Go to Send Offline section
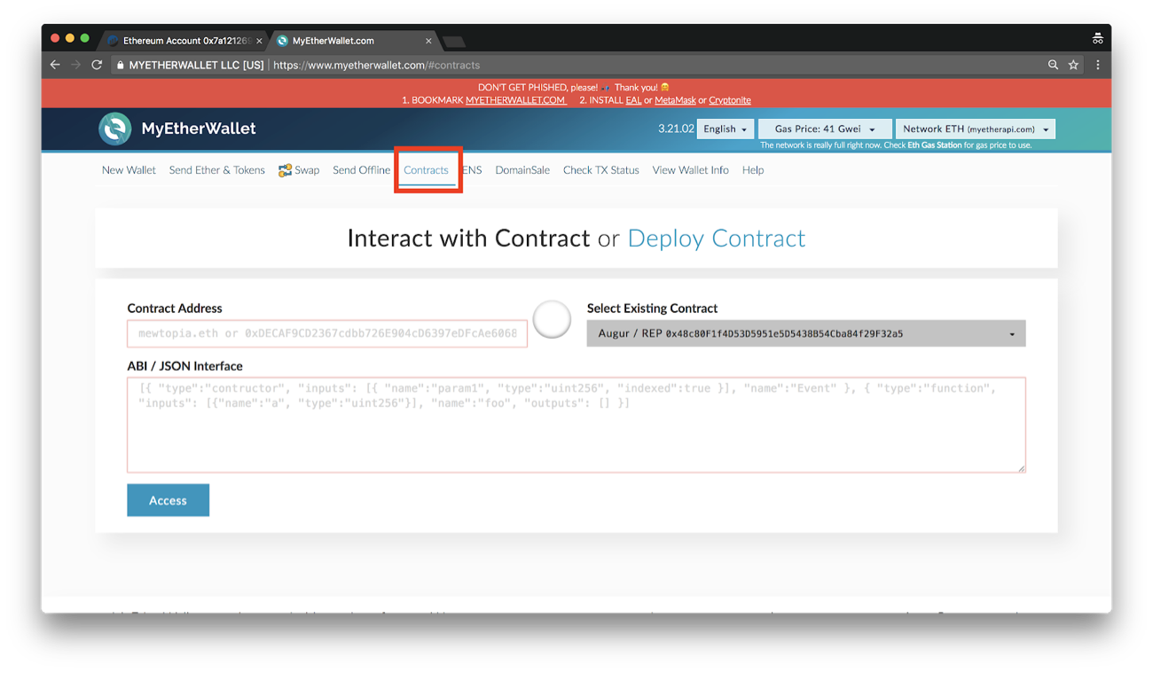The image size is (1153, 673). pyautogui.click(x=361, y=170)
